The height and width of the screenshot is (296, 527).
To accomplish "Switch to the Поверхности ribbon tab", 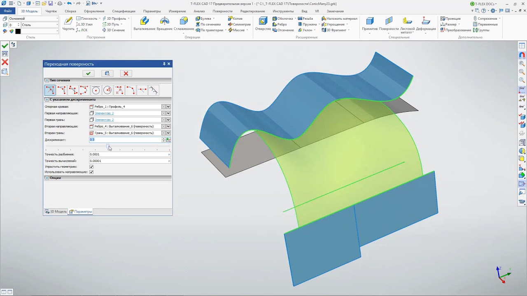I will (222, 11).
